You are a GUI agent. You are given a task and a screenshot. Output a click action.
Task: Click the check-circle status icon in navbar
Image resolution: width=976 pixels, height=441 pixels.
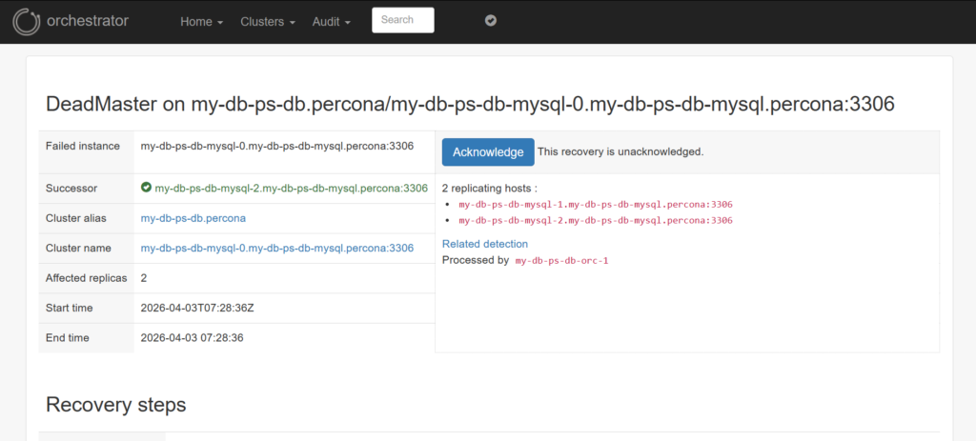[x=491, y=20]
